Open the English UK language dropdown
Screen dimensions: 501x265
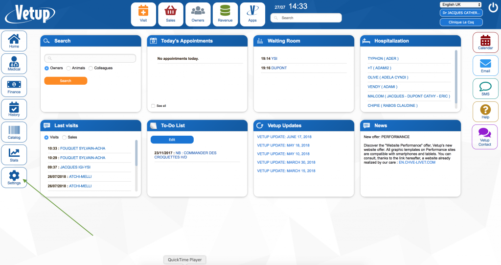click(461, 4)
